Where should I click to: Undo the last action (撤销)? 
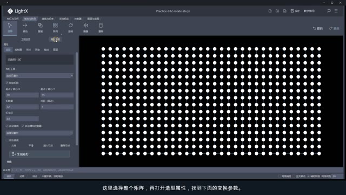(x=318, y=29)
